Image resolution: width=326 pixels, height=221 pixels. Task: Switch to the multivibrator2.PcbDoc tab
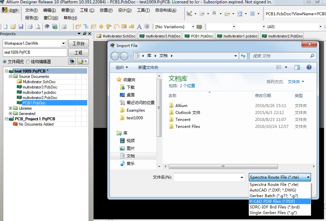point(282,36)
